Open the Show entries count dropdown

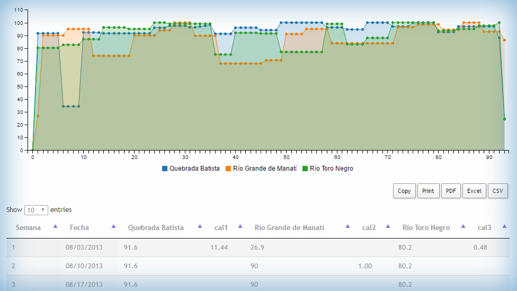(36, 210)
